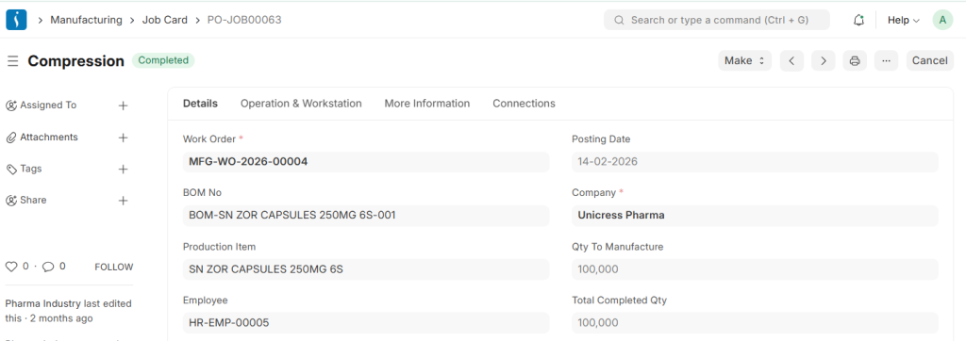Click the Attachments paperclip icon
This screenshot has width=966, height=341.
pyautogui.click(x=11, y=138)
